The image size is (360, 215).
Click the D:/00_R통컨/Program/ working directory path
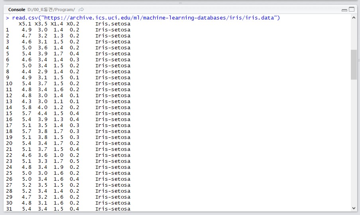point(51,10)
